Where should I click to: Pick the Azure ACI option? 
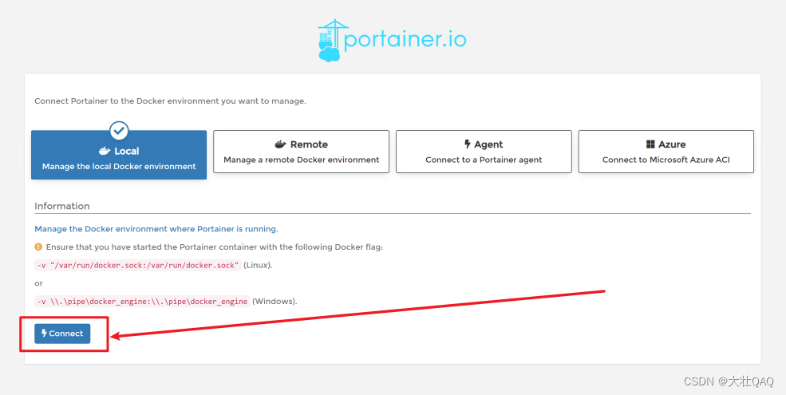tap(666, 152)
